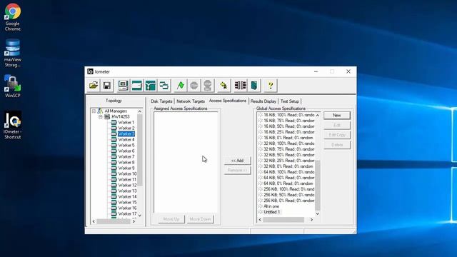Screen dimensions: 457x257
Task: Select Worker 2 in topology tree
Action: [x=126, y=128]
